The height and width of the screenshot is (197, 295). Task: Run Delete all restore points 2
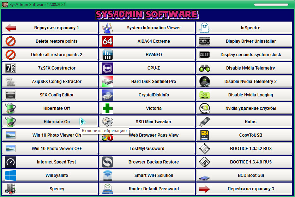(x=56, y=55)
